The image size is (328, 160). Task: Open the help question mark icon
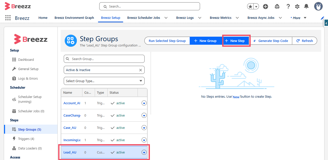click(288, 7)
